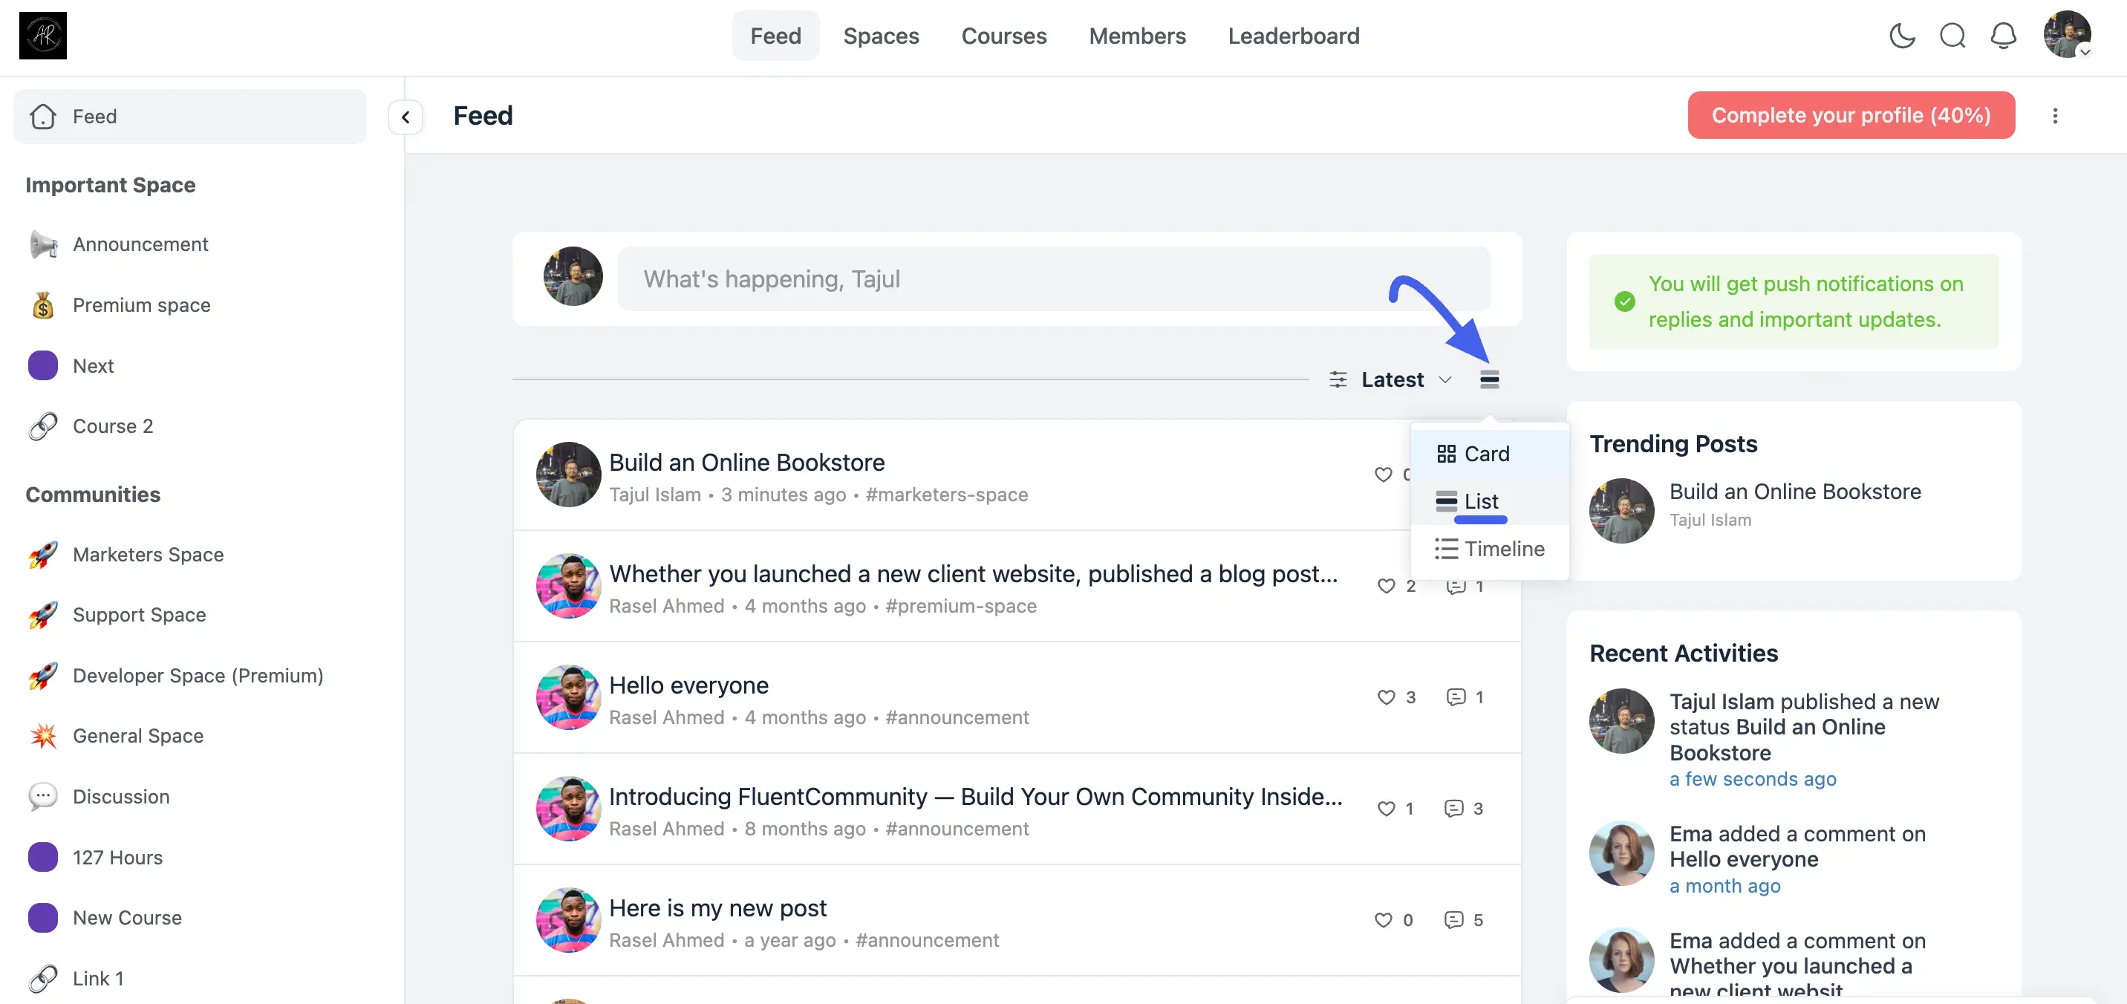Screen dimensions: 2127x1004
Task: Click the #premium-space tag
Action: tap(960, 606)
